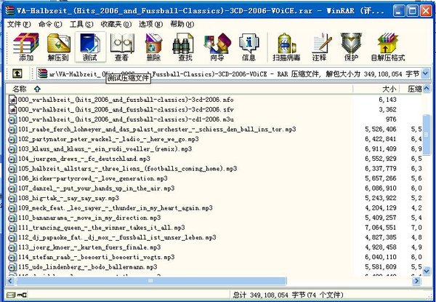The width and height of the screenshot is (436, 302).
Task: Click the vertical scrollbar up arrow
Action: click(427, 89)
